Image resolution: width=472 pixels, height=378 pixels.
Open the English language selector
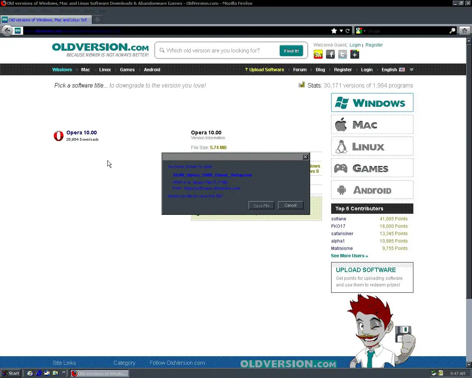coord(393,70)
